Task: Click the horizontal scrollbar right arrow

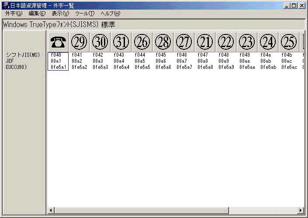Action: tap(300, 211)
